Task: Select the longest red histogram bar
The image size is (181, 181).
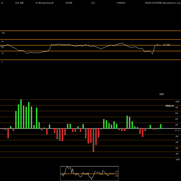Action: tap(93, 140)
